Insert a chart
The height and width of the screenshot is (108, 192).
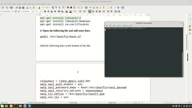(x=71, y=7)
